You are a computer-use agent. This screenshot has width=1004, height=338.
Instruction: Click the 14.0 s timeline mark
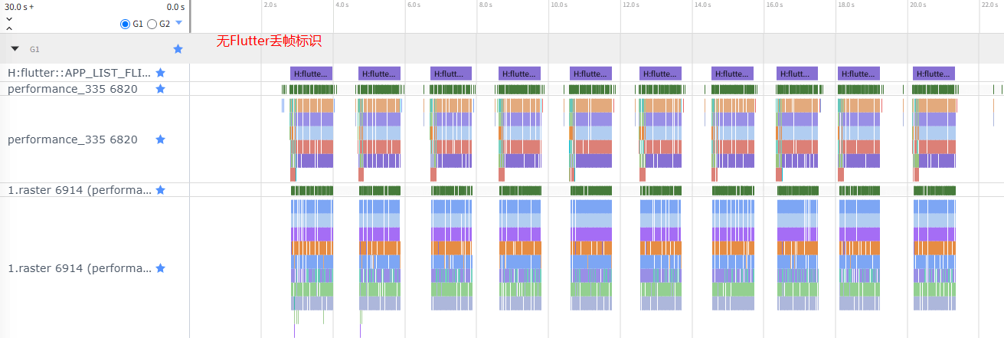[x=702, y=5]
